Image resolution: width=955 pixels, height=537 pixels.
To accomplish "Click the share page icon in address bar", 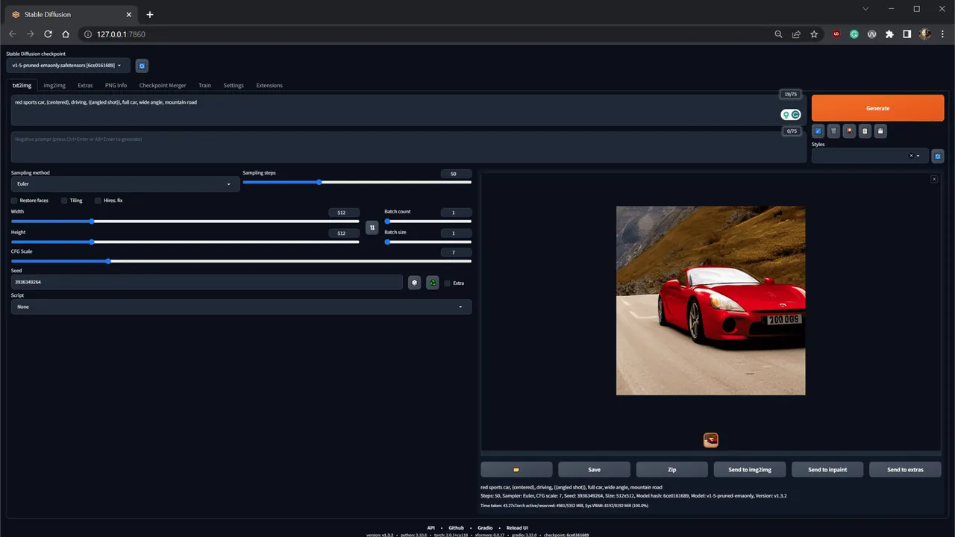I will [796, 34].
